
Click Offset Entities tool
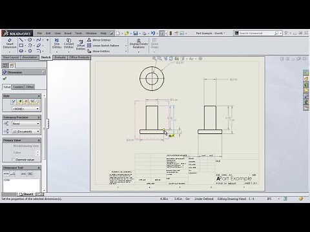click(x=81, y=44)
